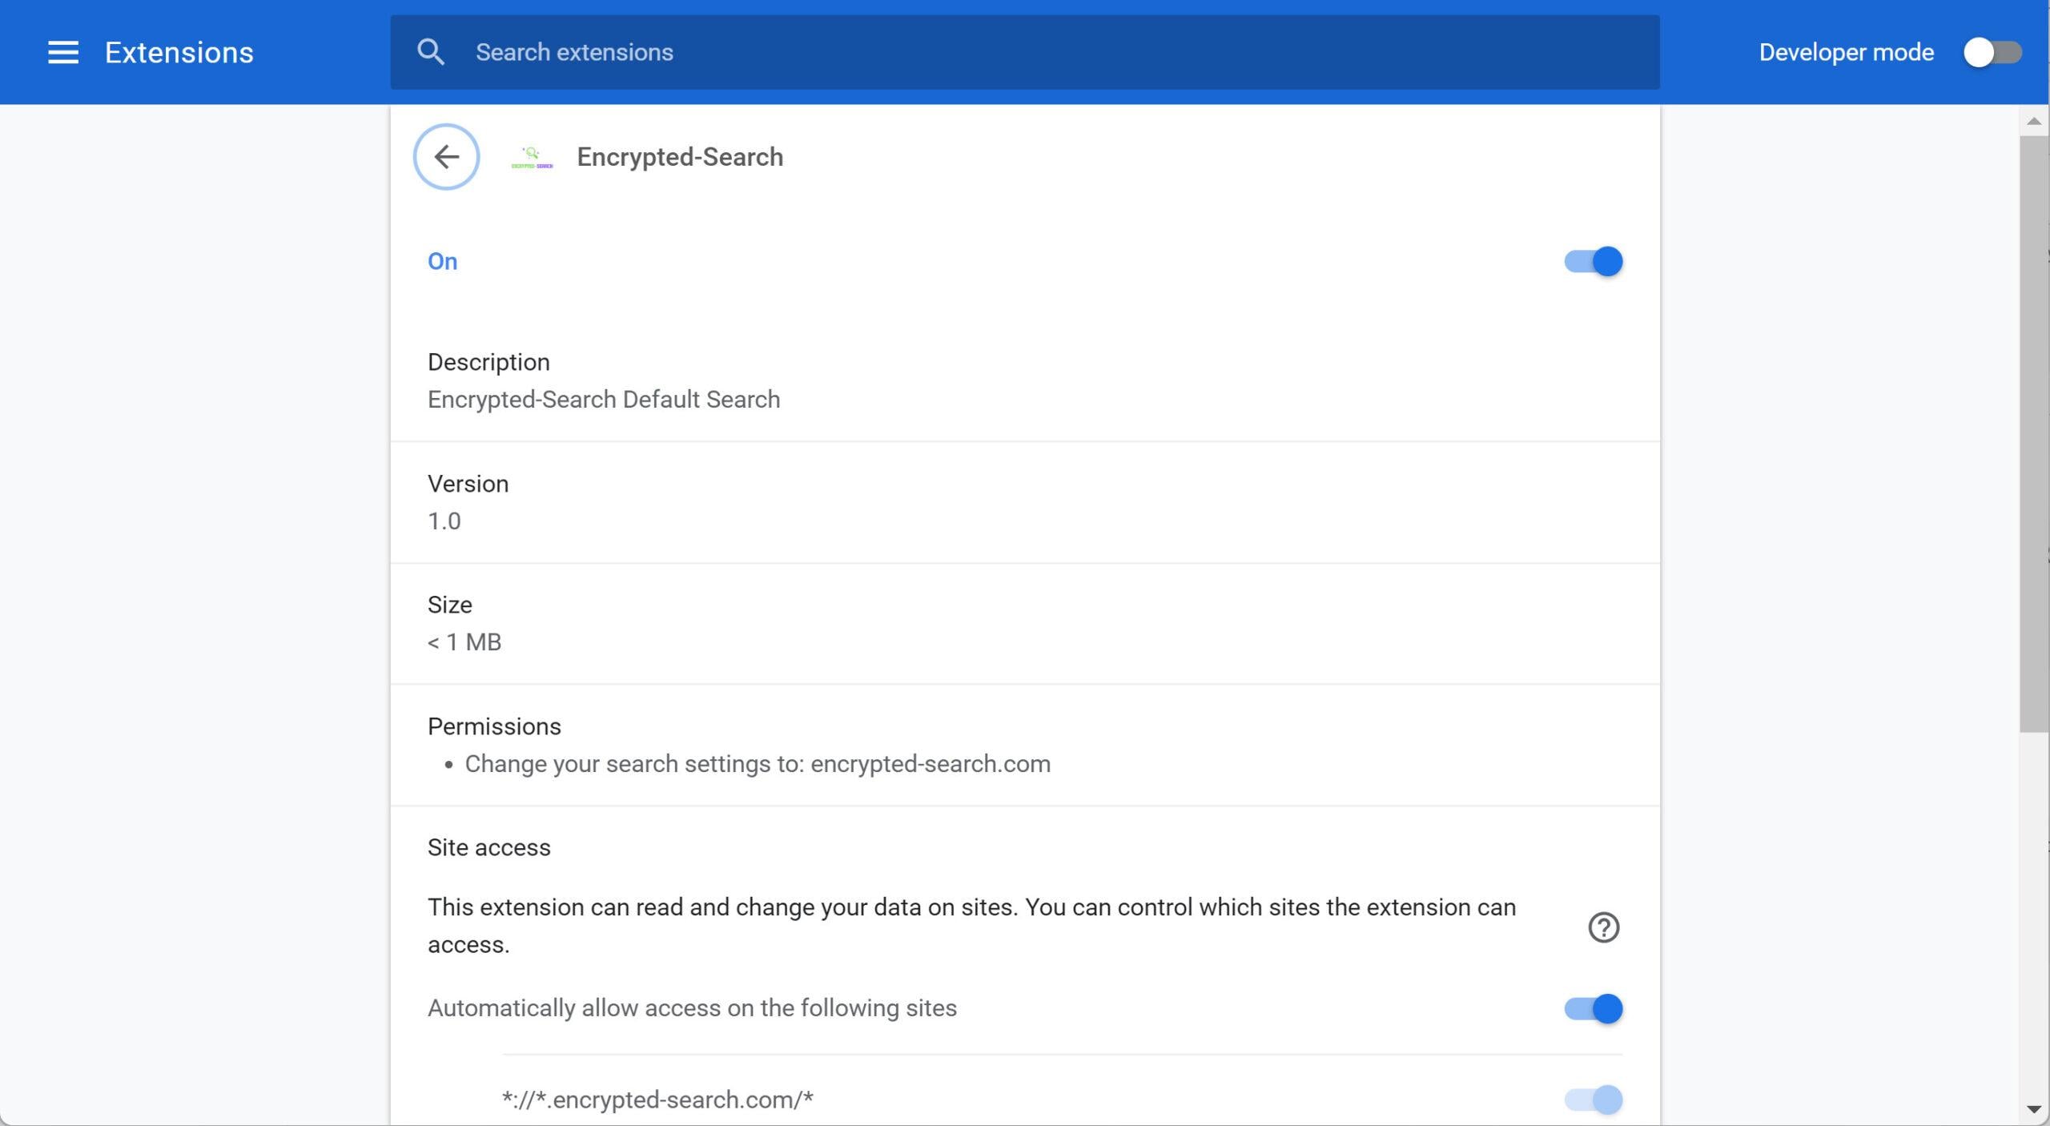Click the Developer mode label
The height and width of the screenshot is (1126, 2050).
click(x=1846, y=53)
